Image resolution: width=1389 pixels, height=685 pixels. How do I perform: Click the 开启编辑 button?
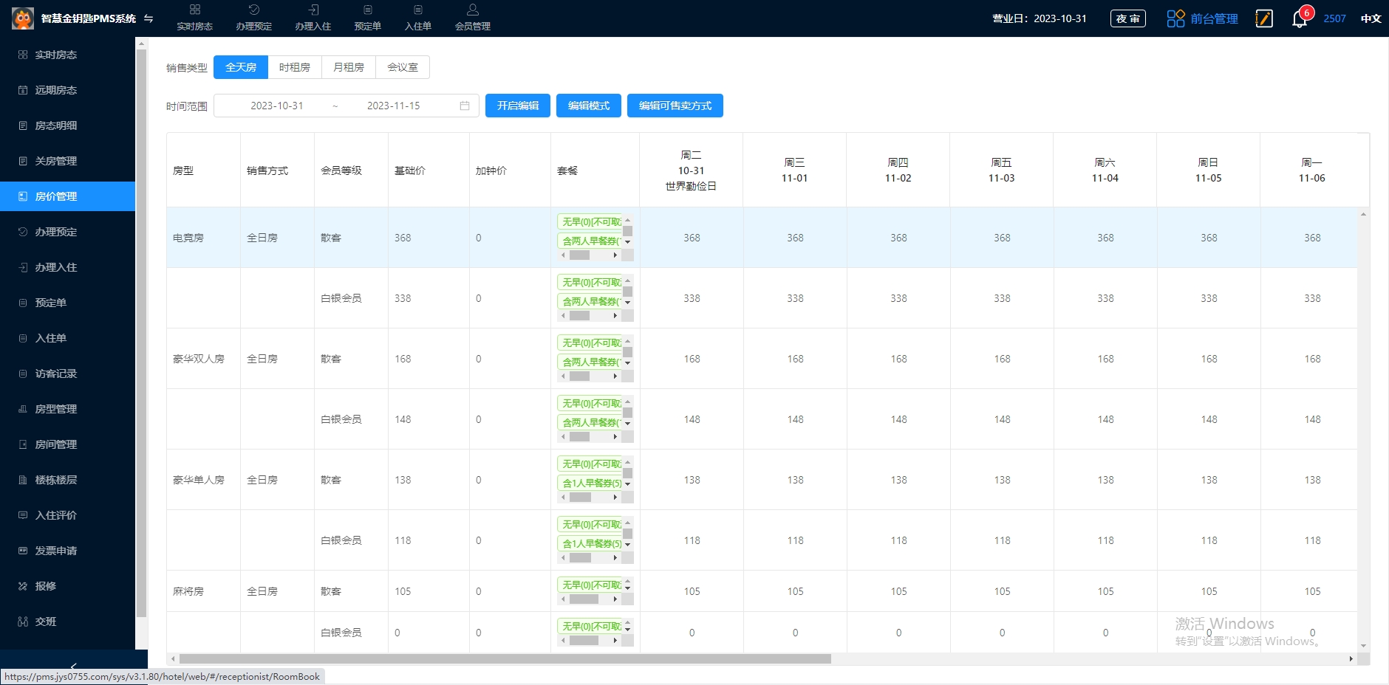[517, 106]
